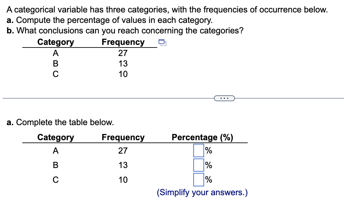Select the Frequency header of the lower table

[124, 137]
